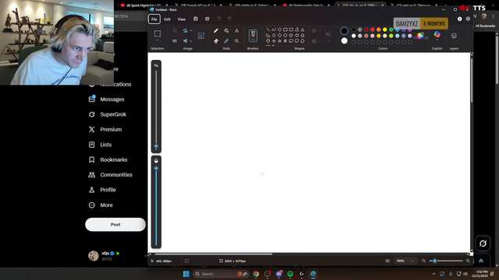Select the rectangular Selection tool

tap(157, 33)
